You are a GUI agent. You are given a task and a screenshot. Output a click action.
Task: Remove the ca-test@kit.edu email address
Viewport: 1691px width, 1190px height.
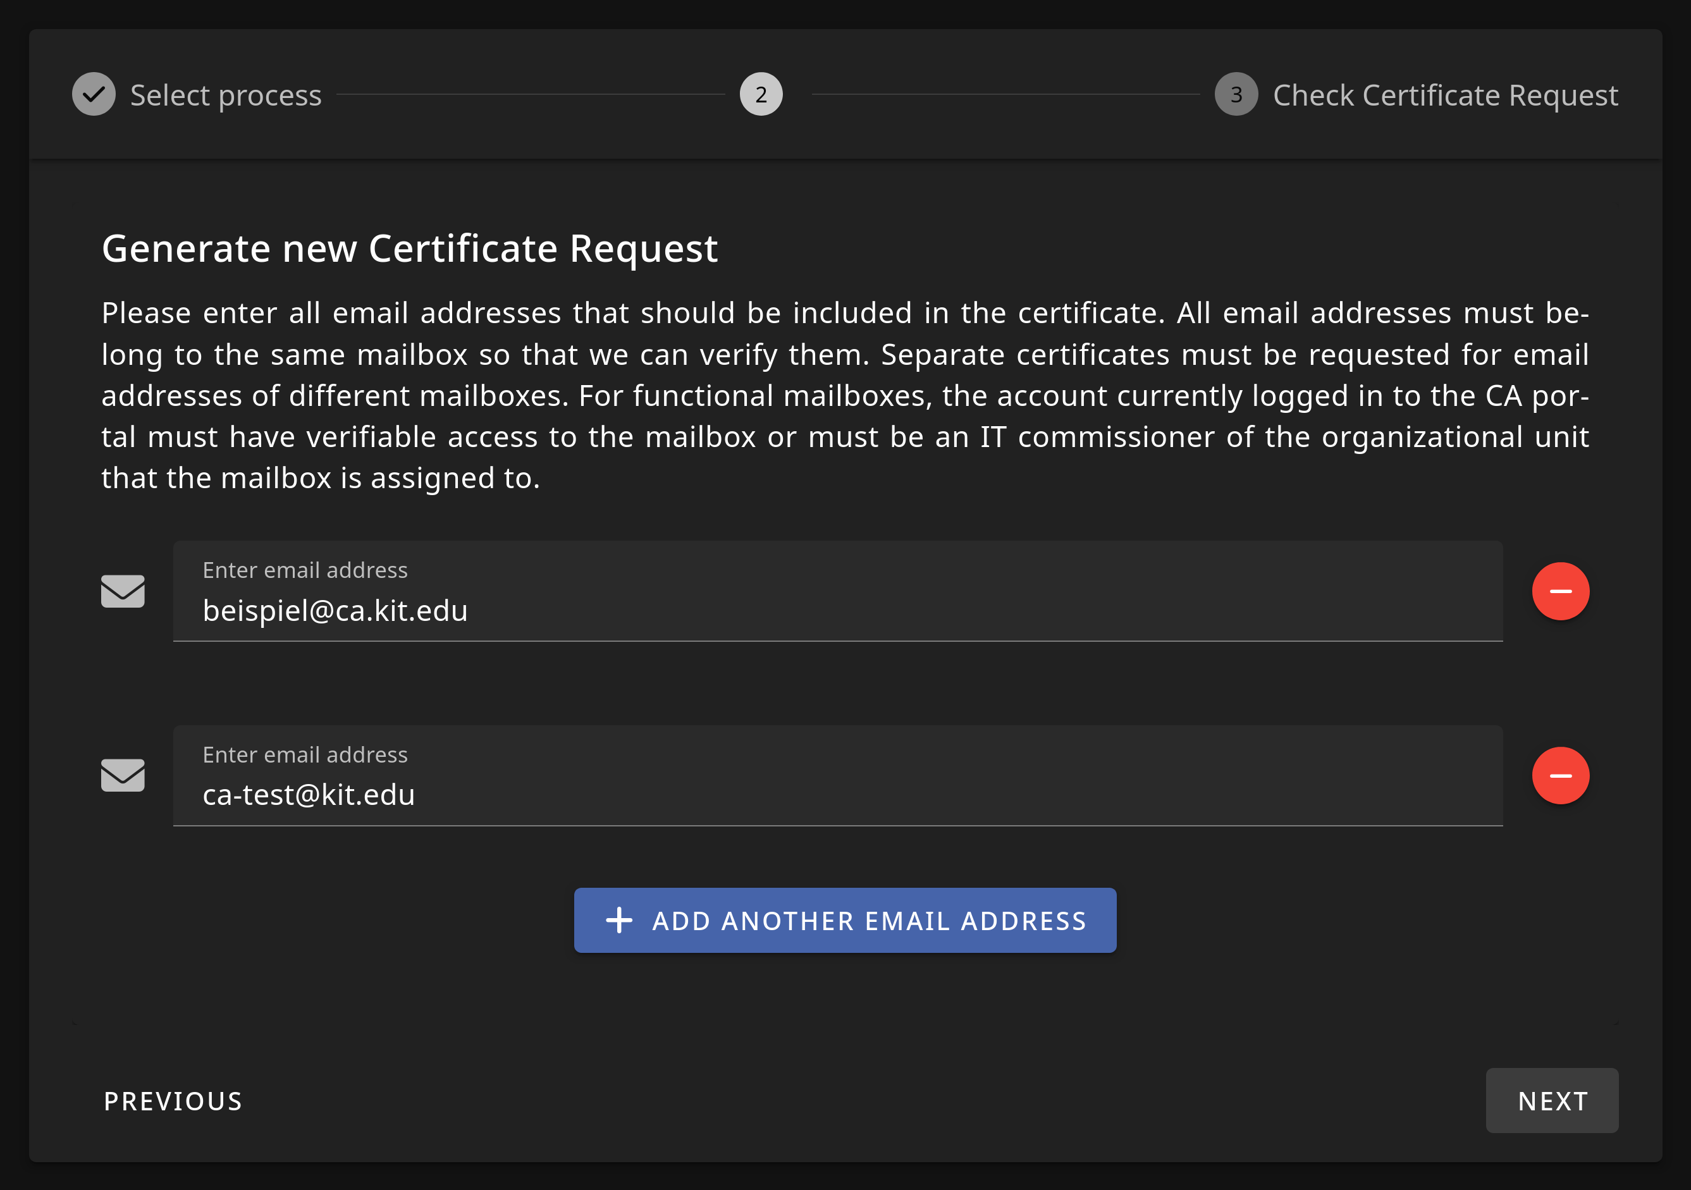coord(1560,775)
